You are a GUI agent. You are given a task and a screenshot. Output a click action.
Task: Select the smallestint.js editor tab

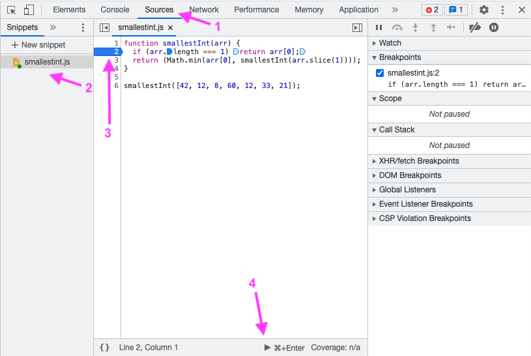141,27
